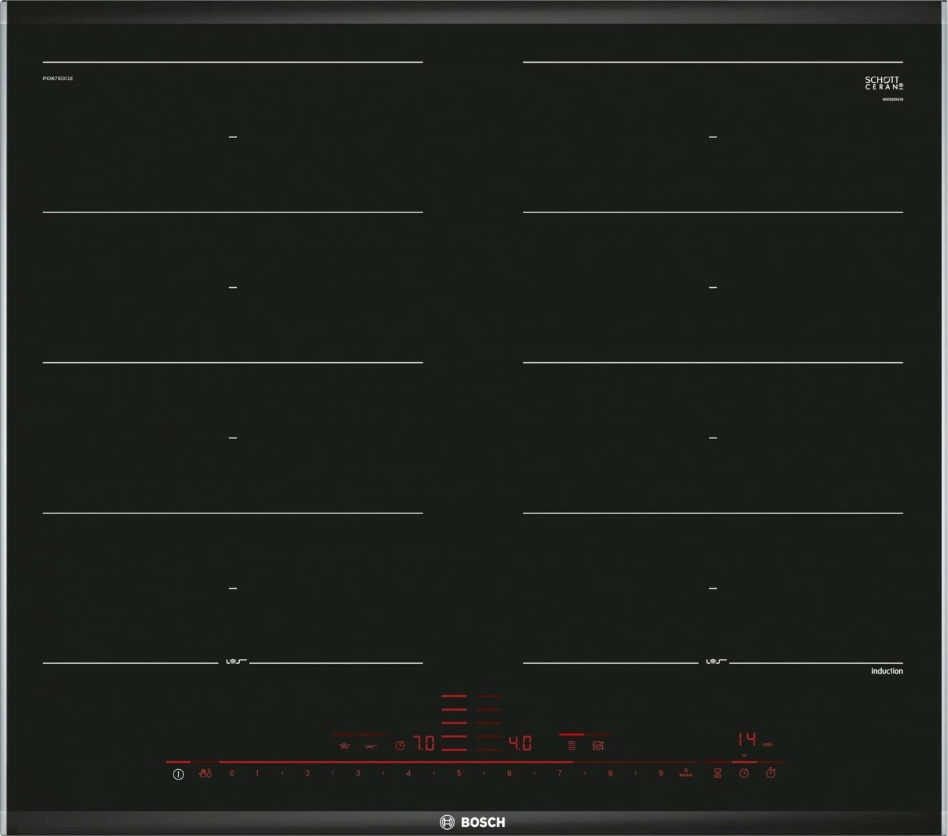948x836 pixels.
Task: Tap the child lock and wipe protection icon
Action: click(205, 773)
